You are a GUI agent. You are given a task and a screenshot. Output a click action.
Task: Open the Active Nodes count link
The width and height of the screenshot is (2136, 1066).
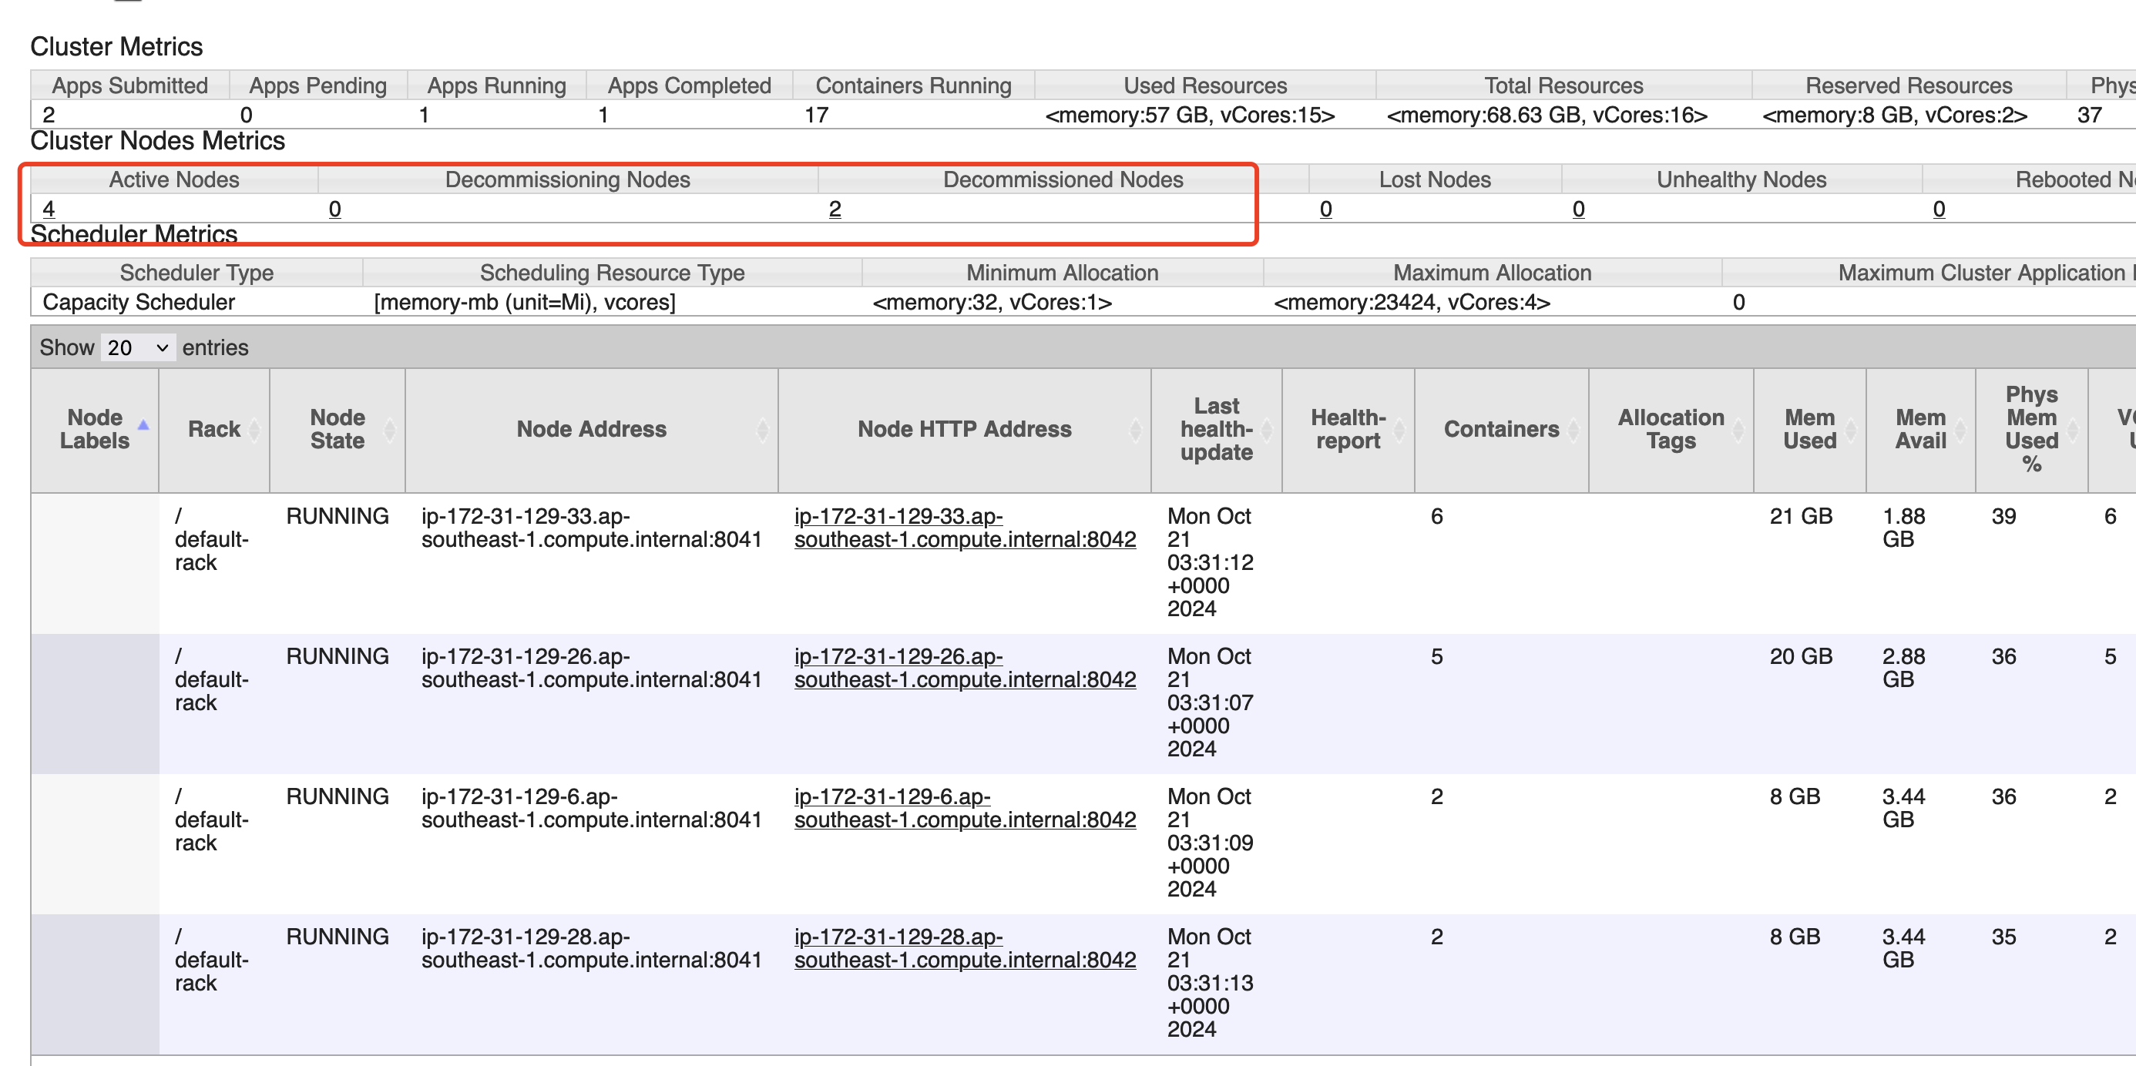point(48,209)
